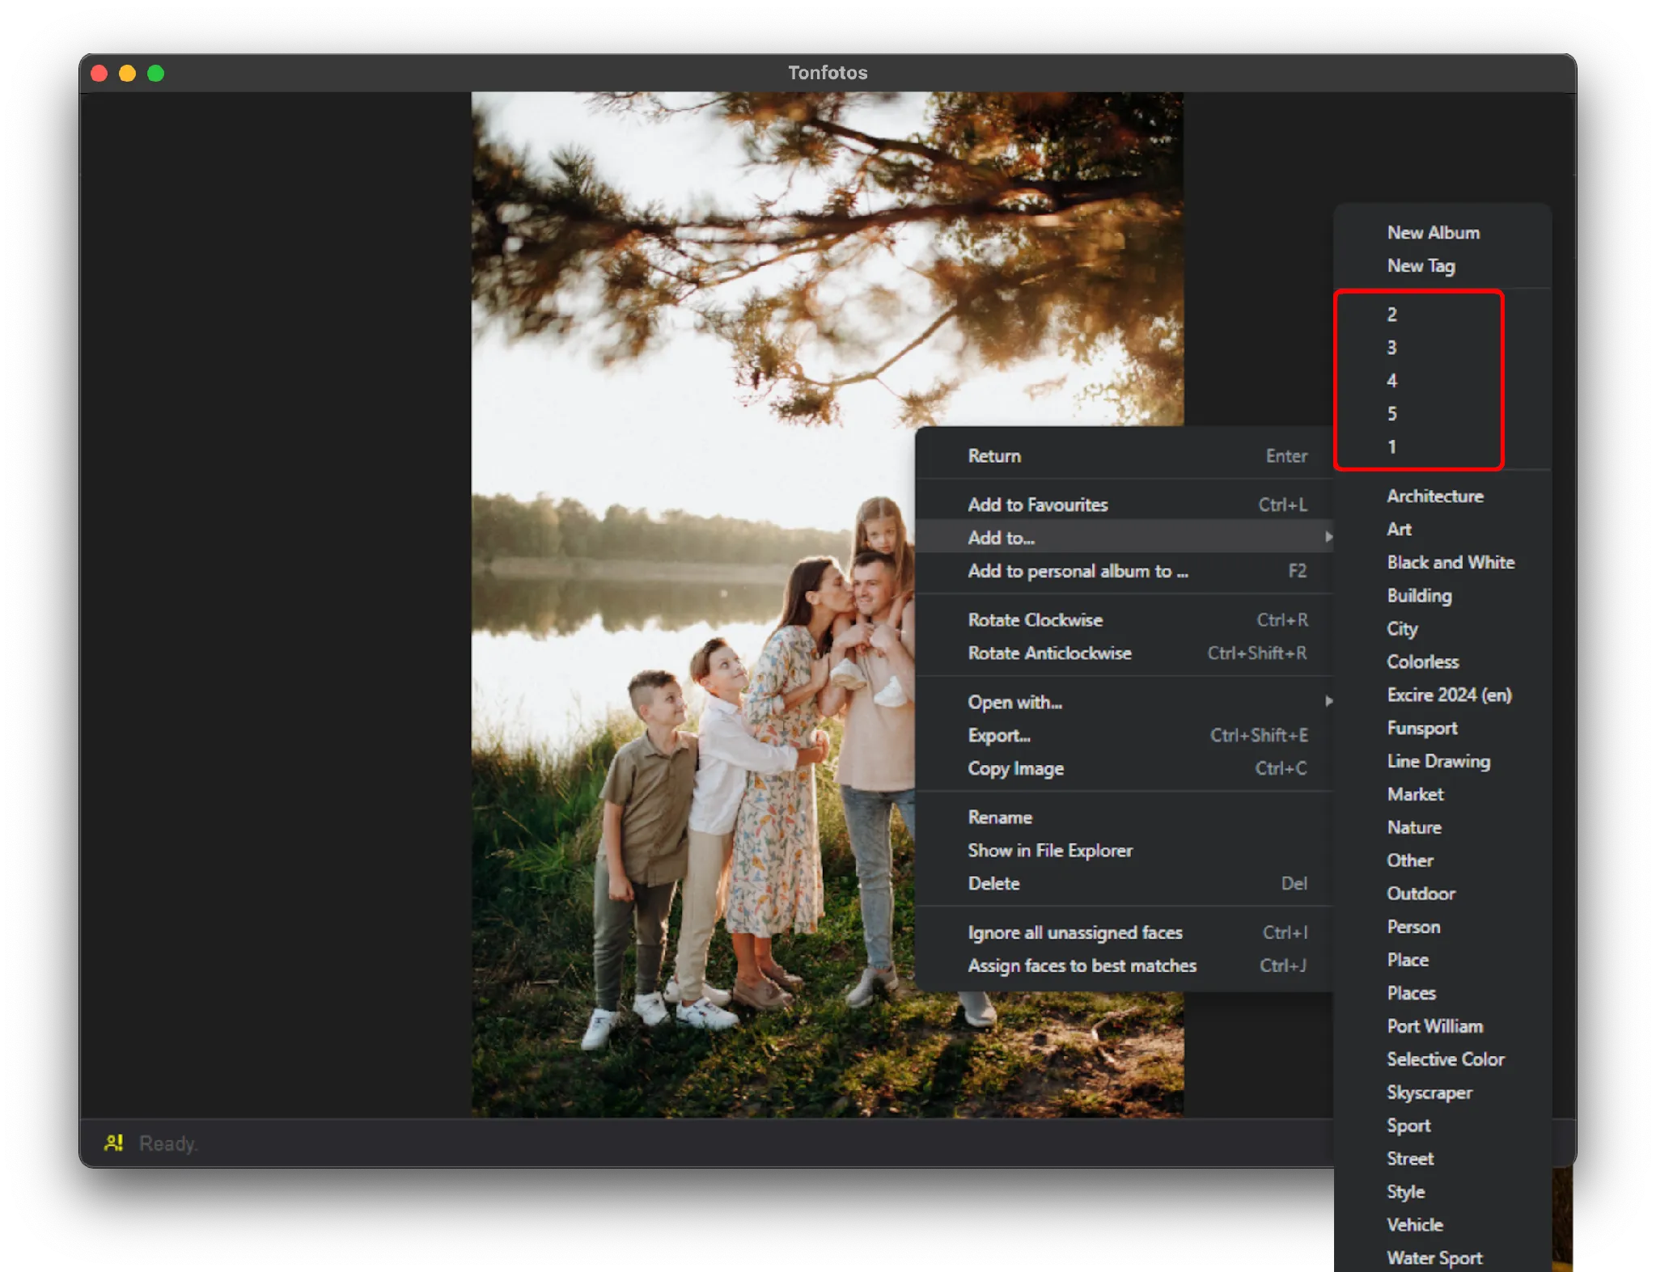Choose Return in the context menu
This screenshot has height=1272, width=1656.
pos(1124,455)
